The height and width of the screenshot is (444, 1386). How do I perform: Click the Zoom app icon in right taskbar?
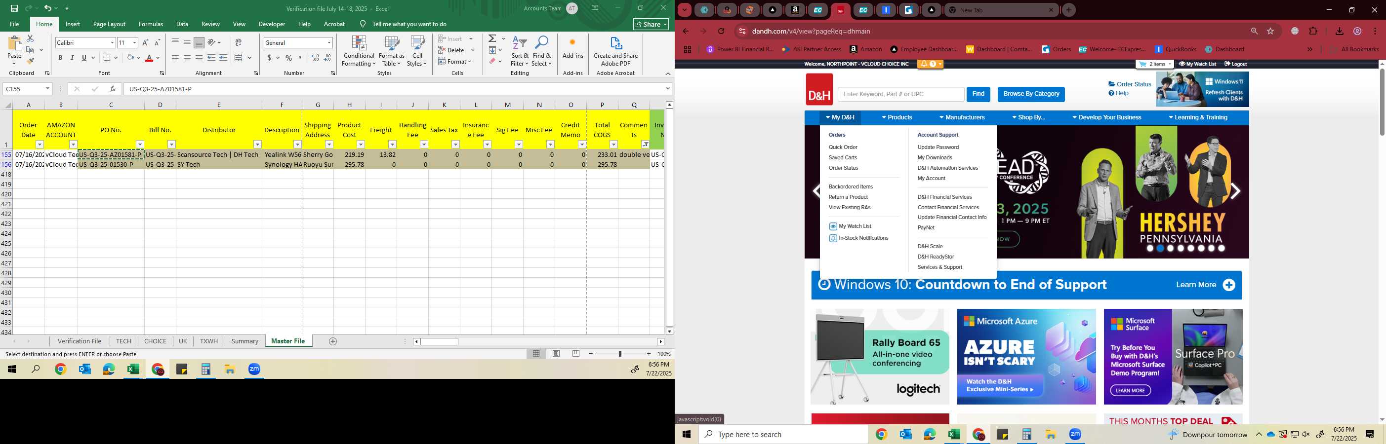point(1075,434)
